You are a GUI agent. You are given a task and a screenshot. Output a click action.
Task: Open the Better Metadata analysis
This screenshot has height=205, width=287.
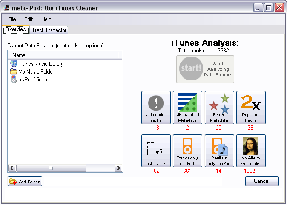[x=219, y=108]
